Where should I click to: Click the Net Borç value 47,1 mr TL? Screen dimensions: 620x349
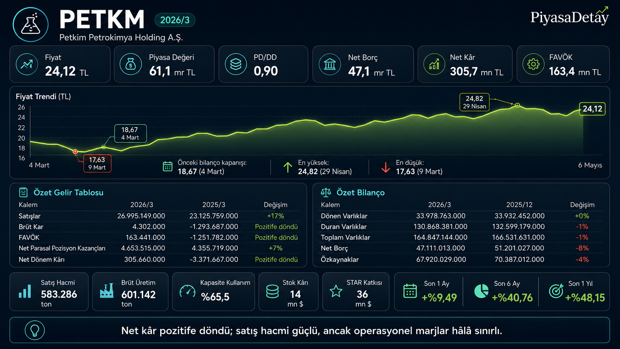[x=371, y=71]
